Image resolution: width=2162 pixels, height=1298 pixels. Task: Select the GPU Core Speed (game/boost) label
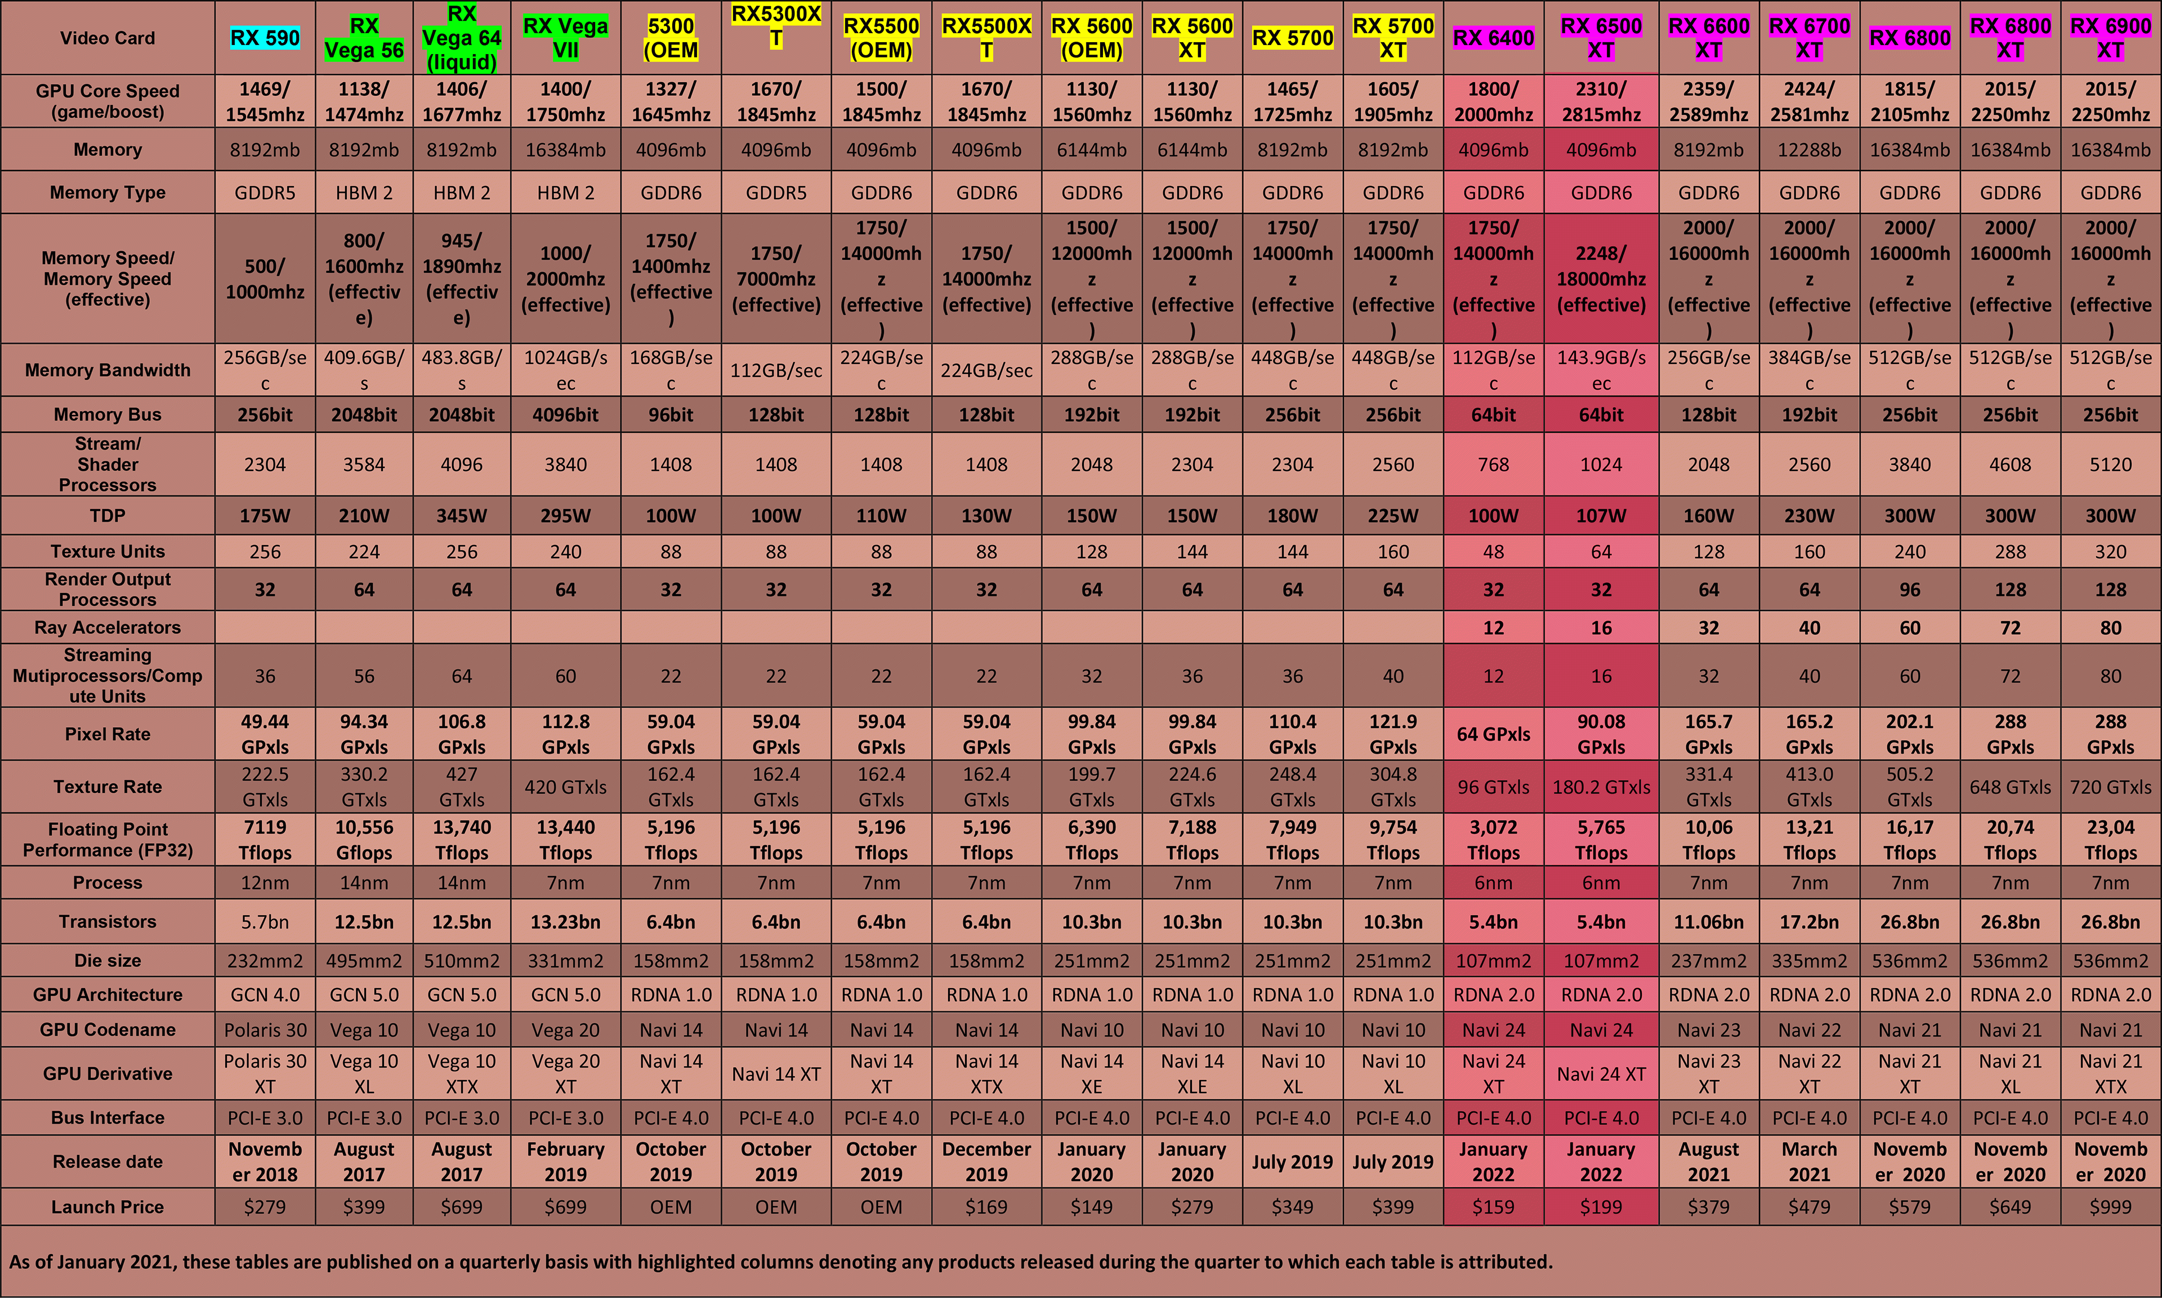point(108,101)
